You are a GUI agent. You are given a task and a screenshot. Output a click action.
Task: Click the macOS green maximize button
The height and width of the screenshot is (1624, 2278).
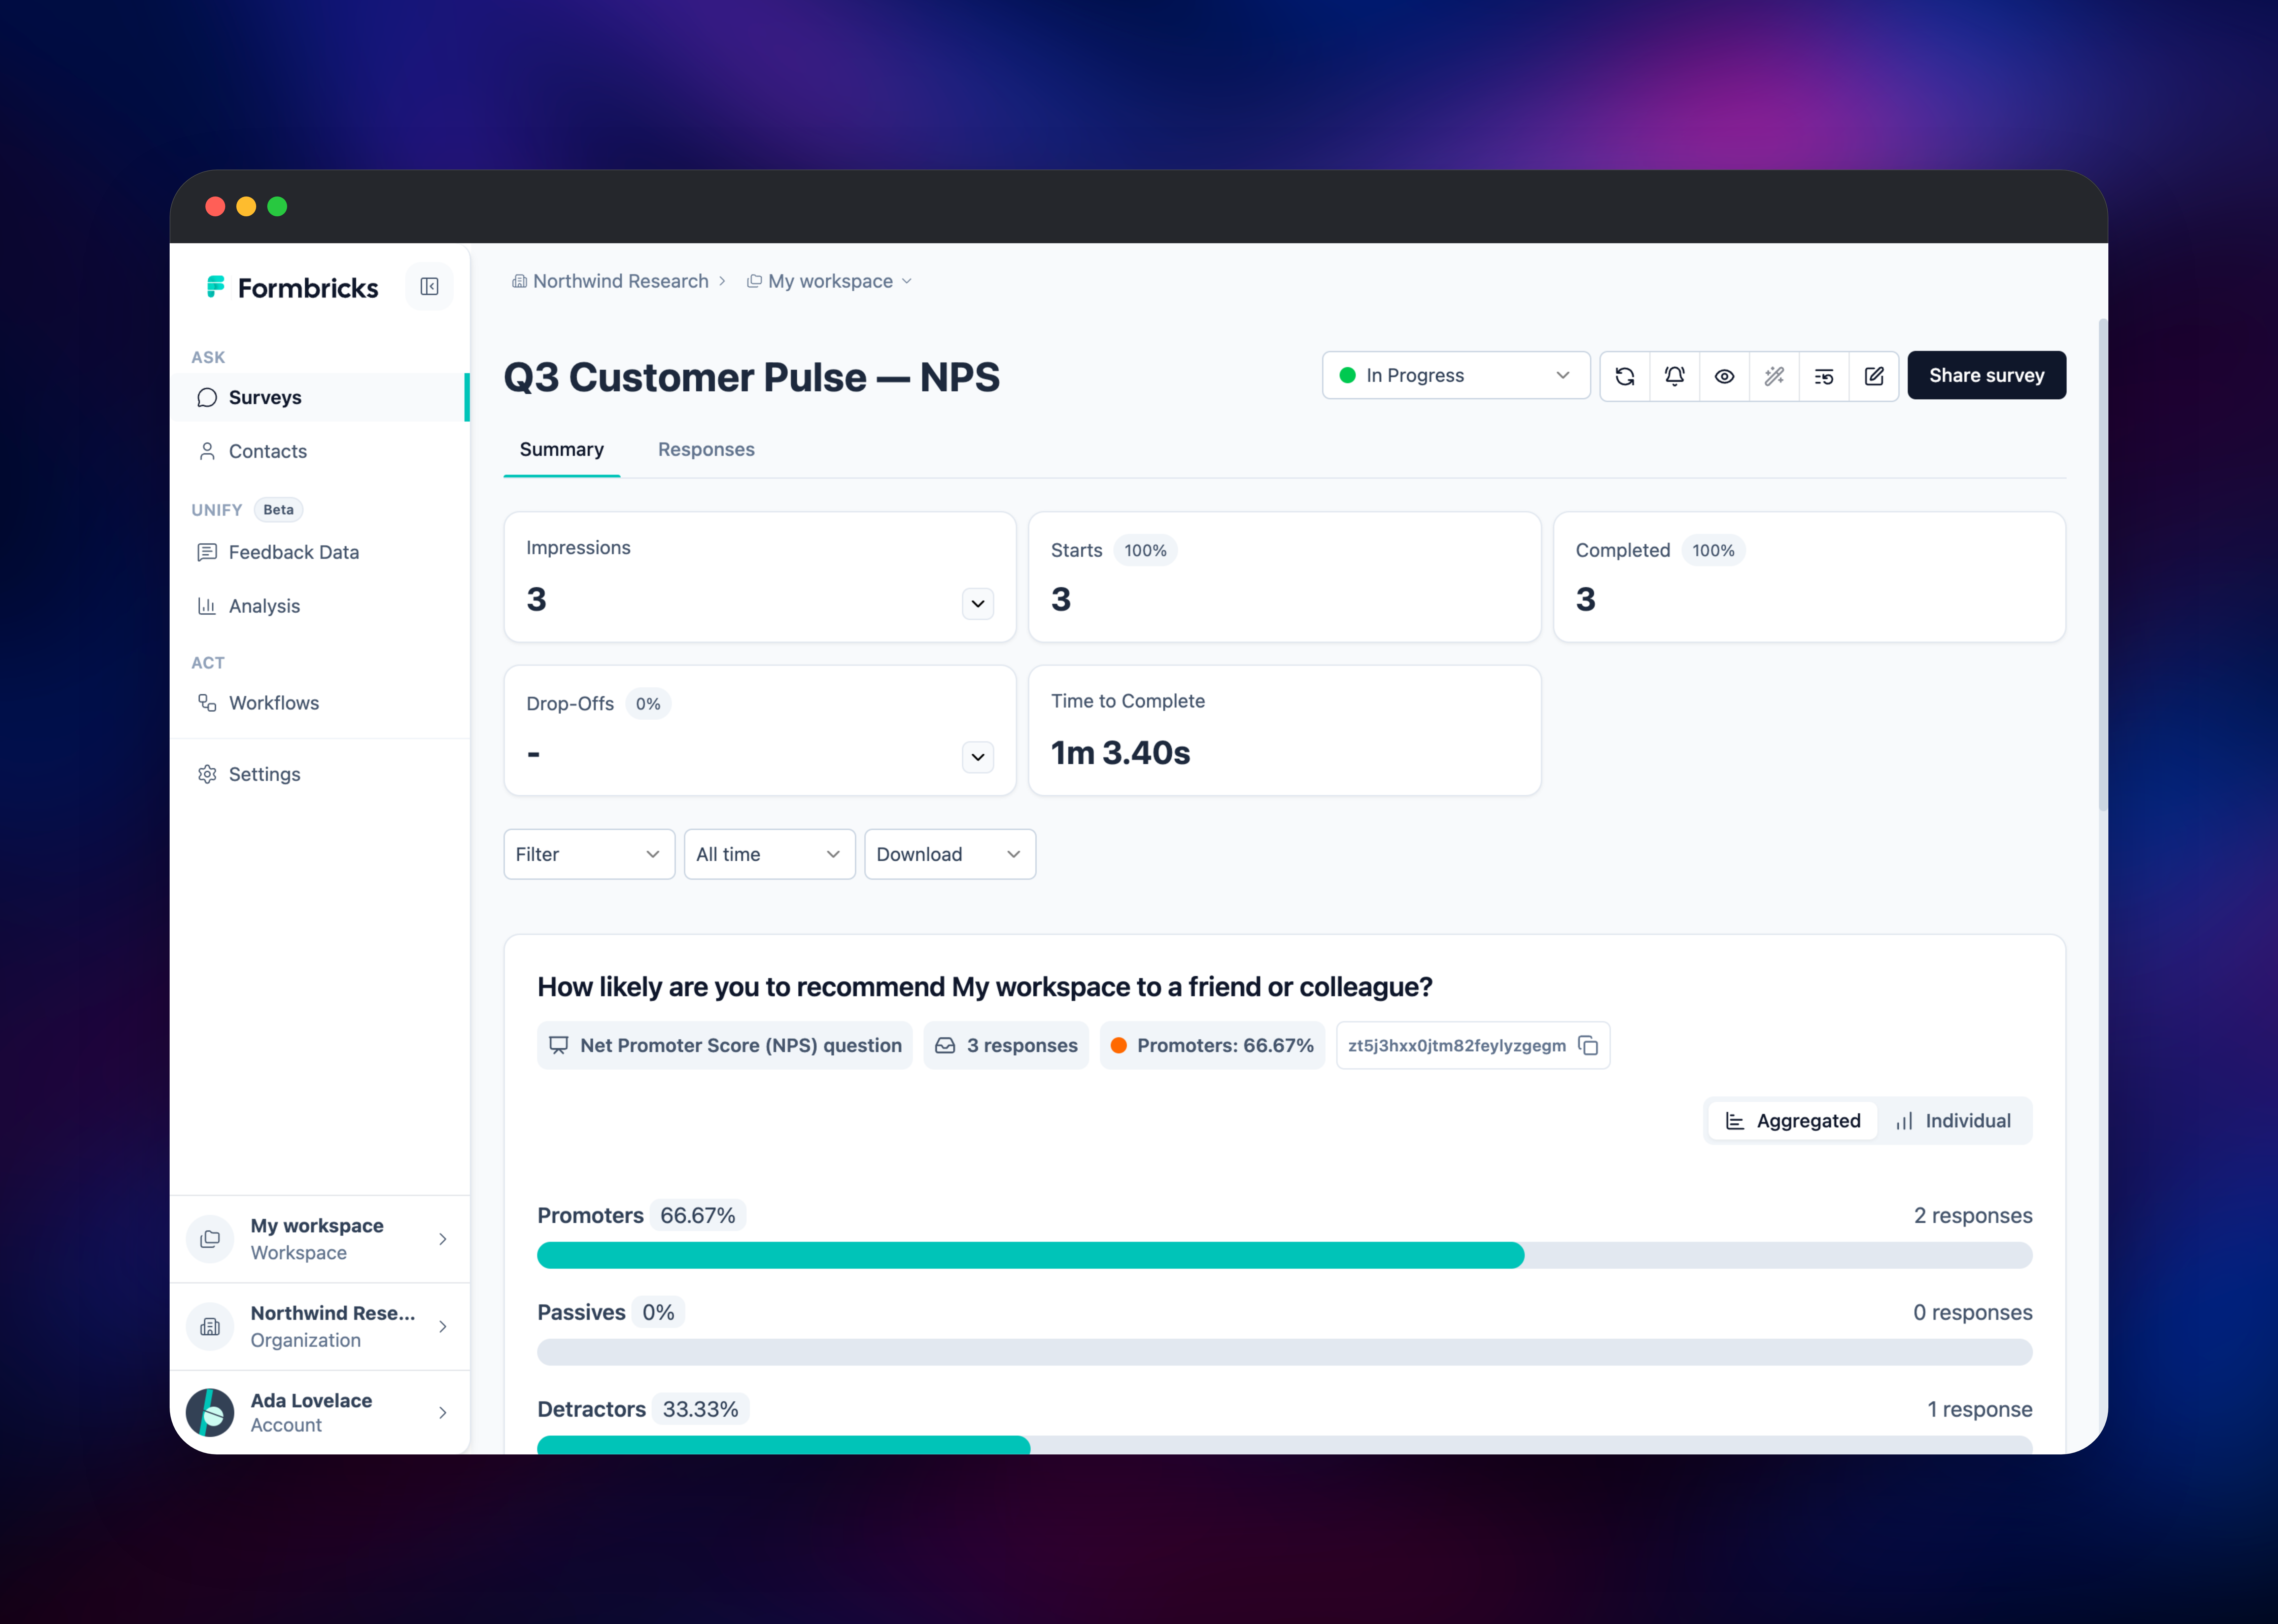tap(277, 206)
